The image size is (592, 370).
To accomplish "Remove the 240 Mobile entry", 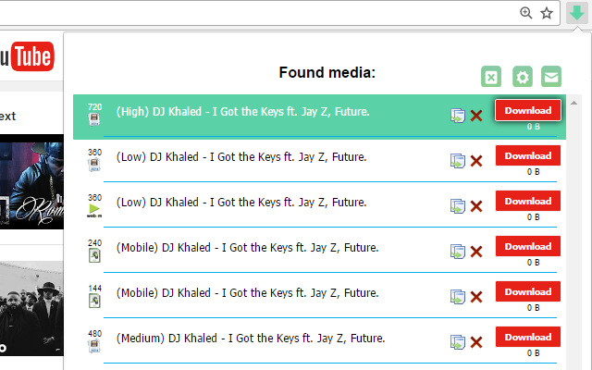I will 476,252.
